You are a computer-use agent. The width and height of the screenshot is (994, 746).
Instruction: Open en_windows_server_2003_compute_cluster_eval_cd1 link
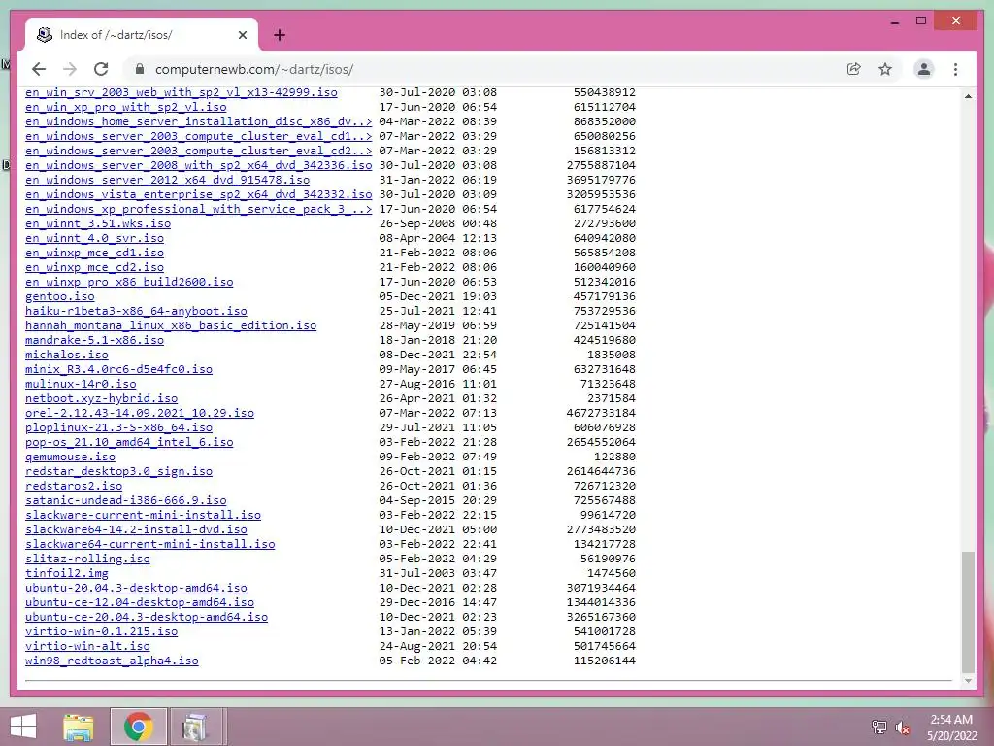tap(198, 136)
